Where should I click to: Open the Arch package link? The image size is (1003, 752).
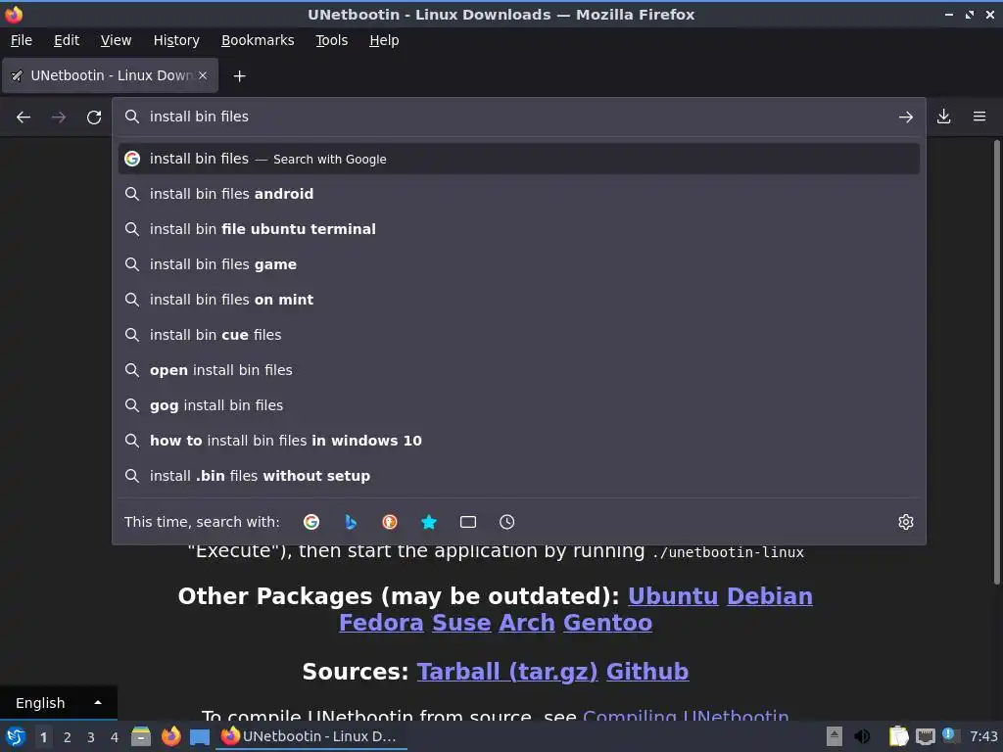pos(526,623)
